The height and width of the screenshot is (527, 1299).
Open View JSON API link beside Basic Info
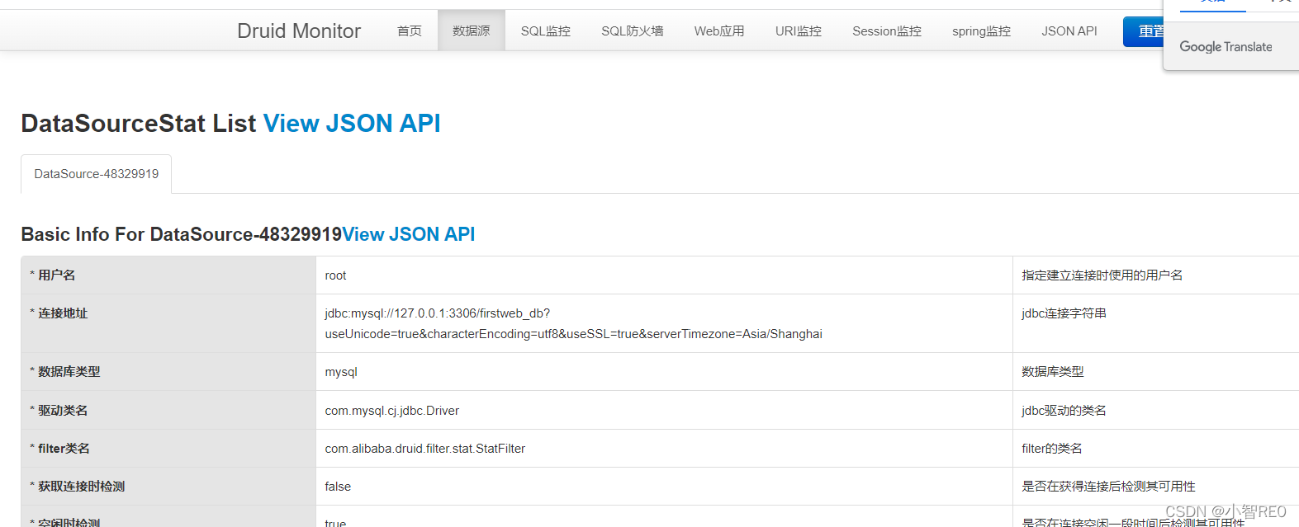[409, 234]
